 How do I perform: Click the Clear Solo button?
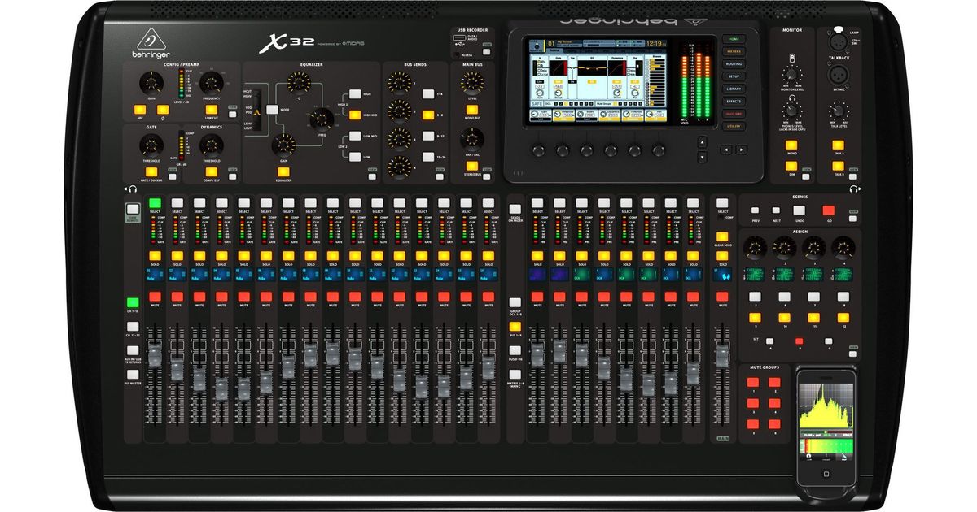tap(721, 236)
